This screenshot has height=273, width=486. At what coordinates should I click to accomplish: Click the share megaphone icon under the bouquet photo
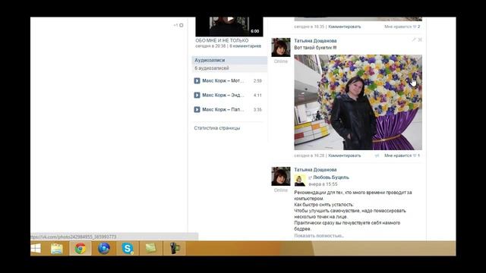coord(377,155)
